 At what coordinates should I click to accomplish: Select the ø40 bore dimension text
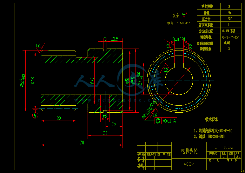[x=92, y=81]
